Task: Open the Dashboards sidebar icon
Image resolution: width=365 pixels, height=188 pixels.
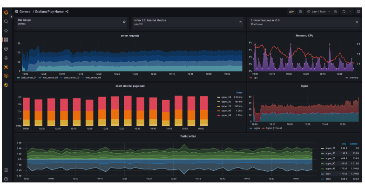Action: (7, 40)
